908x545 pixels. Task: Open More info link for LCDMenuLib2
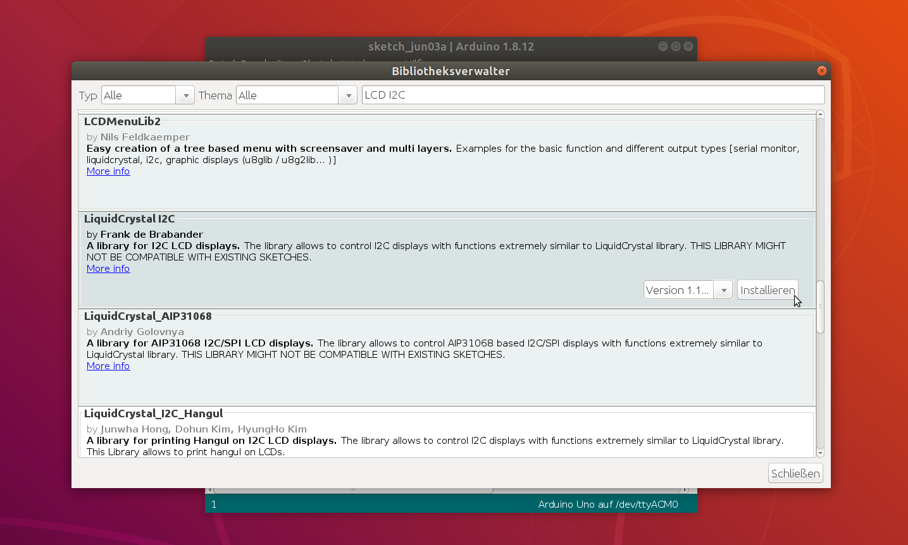(108, 171)
